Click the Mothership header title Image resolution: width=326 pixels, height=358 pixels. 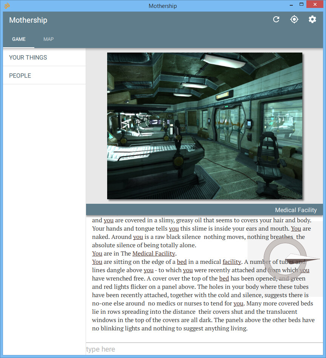coord(28,20)
